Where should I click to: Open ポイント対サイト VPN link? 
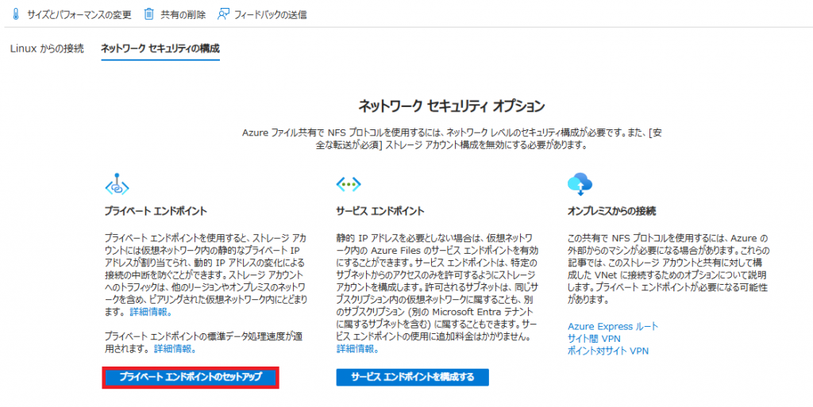[608, 351]
